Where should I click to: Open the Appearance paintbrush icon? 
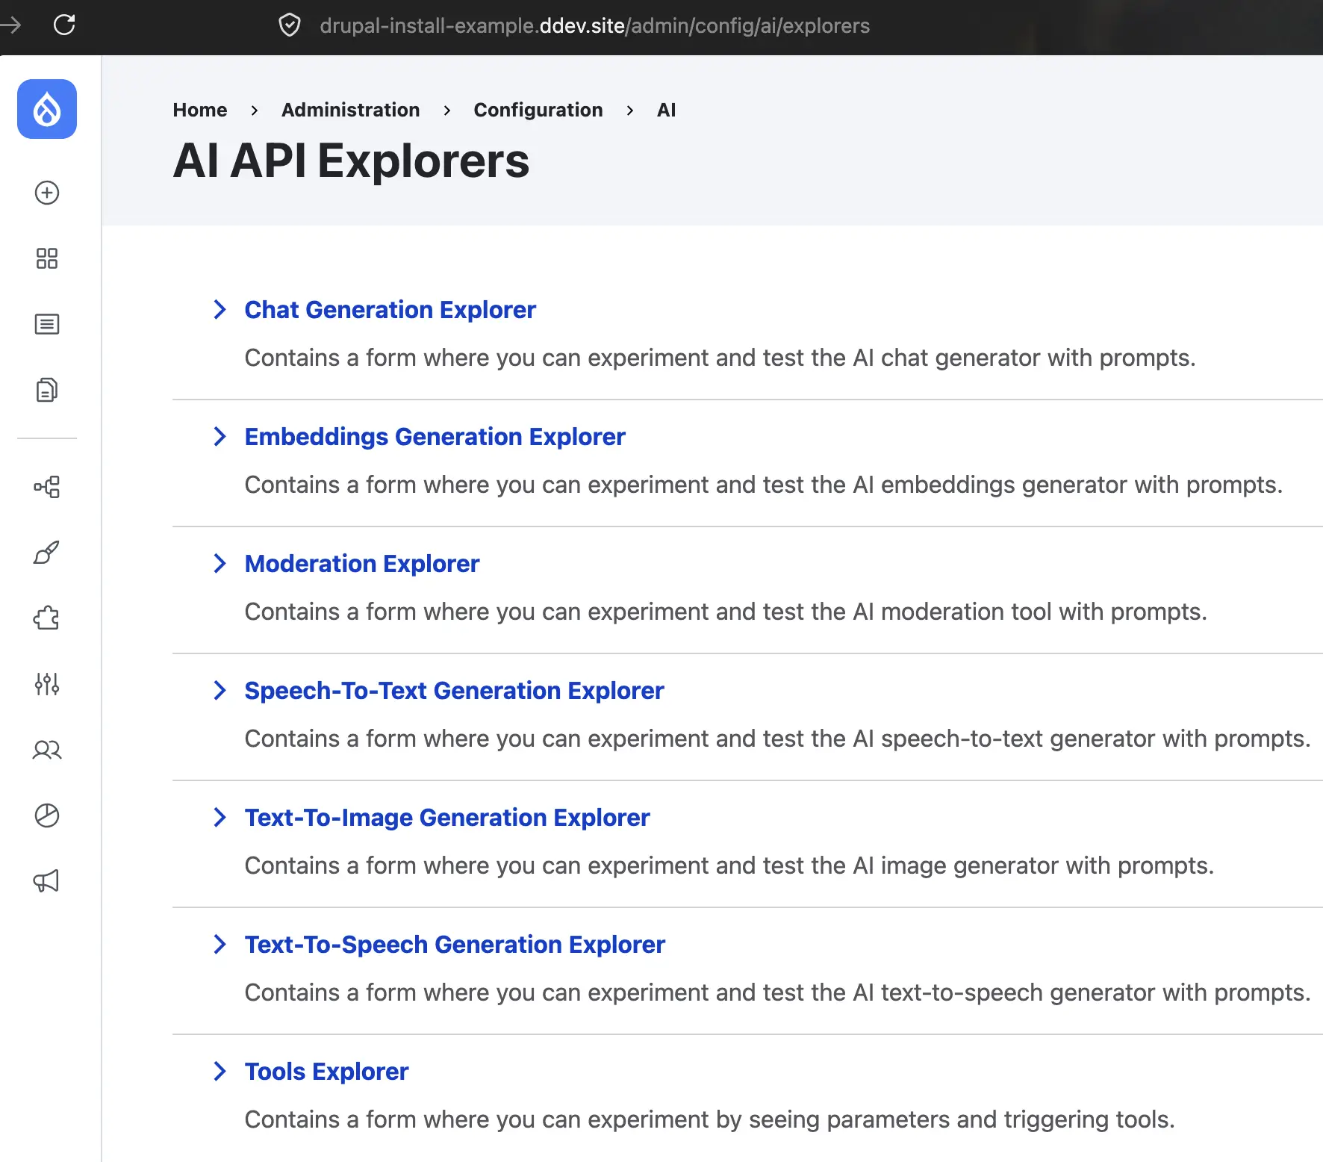point(47,553)
